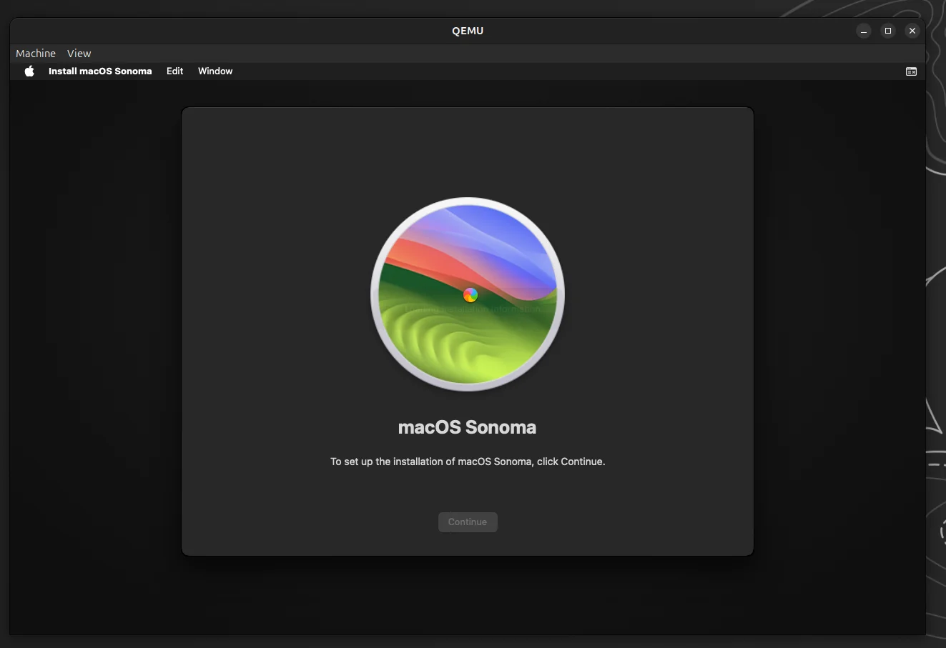Open the Window menu

click(215, 71)
